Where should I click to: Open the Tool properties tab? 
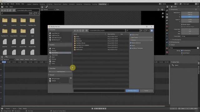point(167,11)
